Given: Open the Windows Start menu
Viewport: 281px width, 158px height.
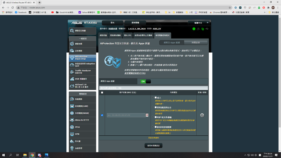Looking at the screenshot, I should click(4, 155).
